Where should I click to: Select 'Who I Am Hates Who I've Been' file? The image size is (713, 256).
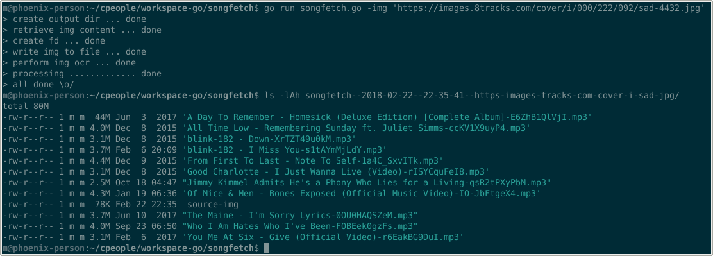[299, 226]
